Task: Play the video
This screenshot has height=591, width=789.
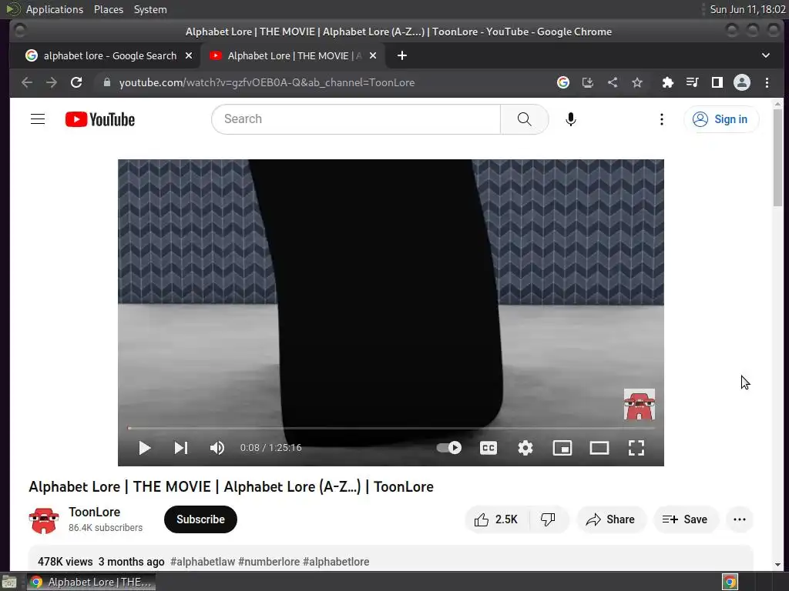Action: 144,448
